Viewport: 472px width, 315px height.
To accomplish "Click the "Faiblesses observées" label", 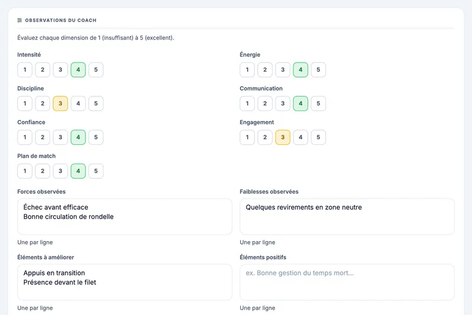I will [x=269, y=191].
